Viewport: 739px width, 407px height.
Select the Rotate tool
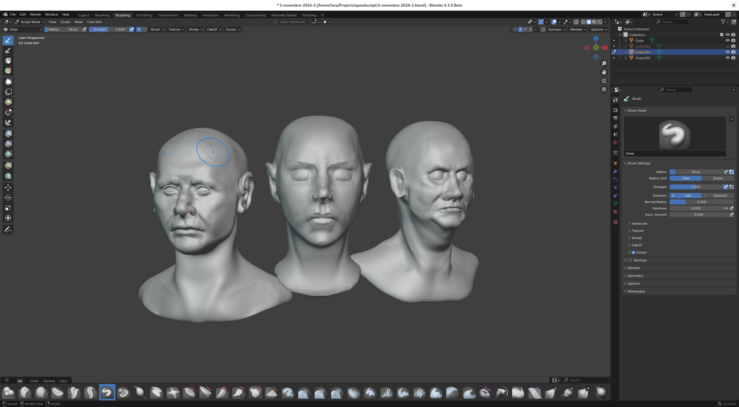8,198
